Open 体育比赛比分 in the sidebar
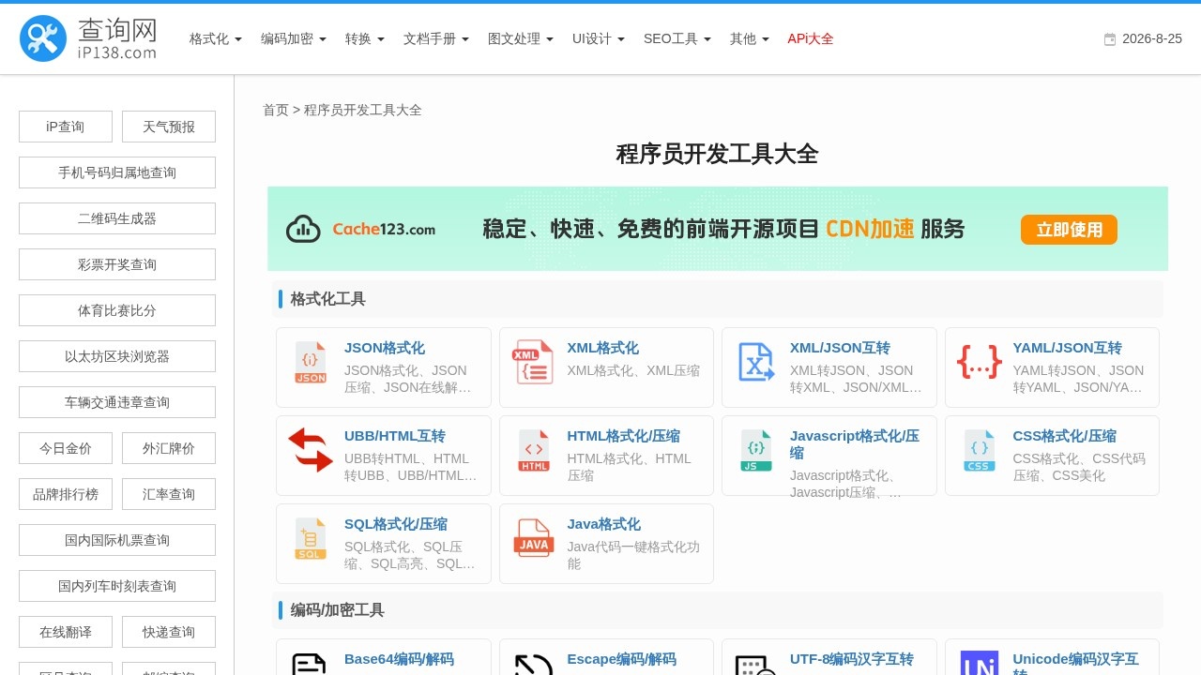The width and height of the screenshot is (1201, 675). tap(117, 310)
